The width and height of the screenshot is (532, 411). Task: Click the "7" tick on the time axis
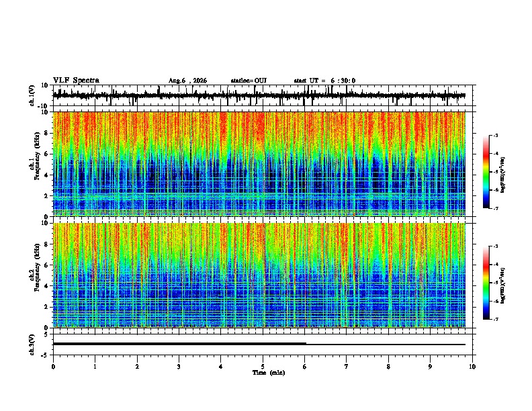(347, 367)
